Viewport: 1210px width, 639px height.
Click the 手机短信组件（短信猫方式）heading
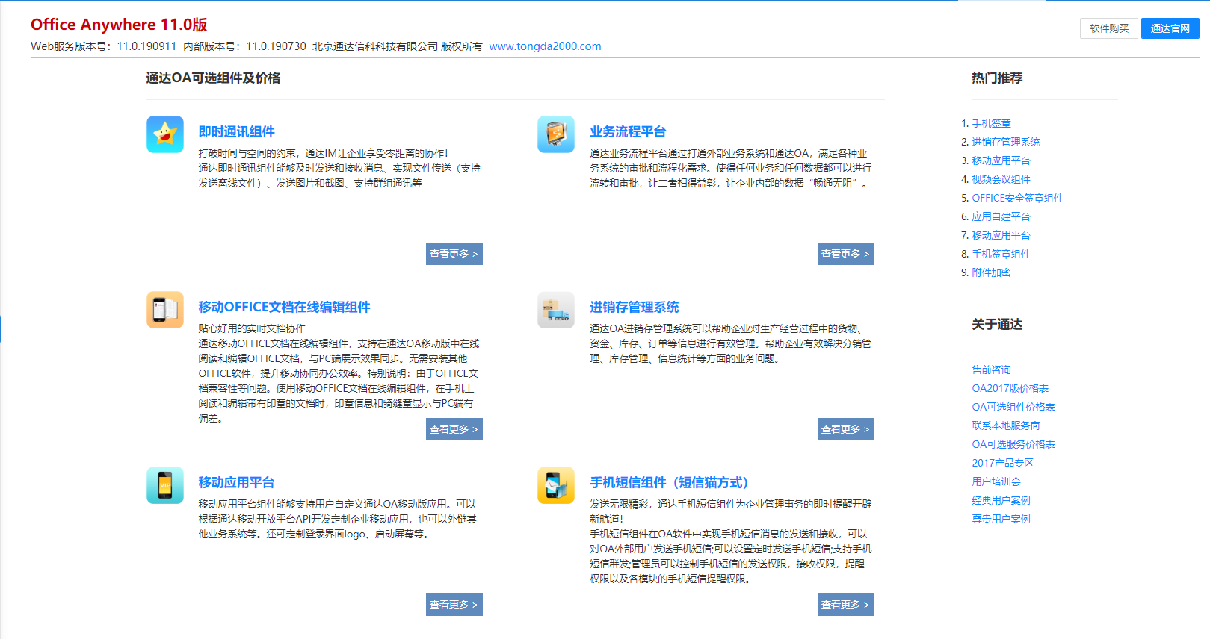coord(669,482)
